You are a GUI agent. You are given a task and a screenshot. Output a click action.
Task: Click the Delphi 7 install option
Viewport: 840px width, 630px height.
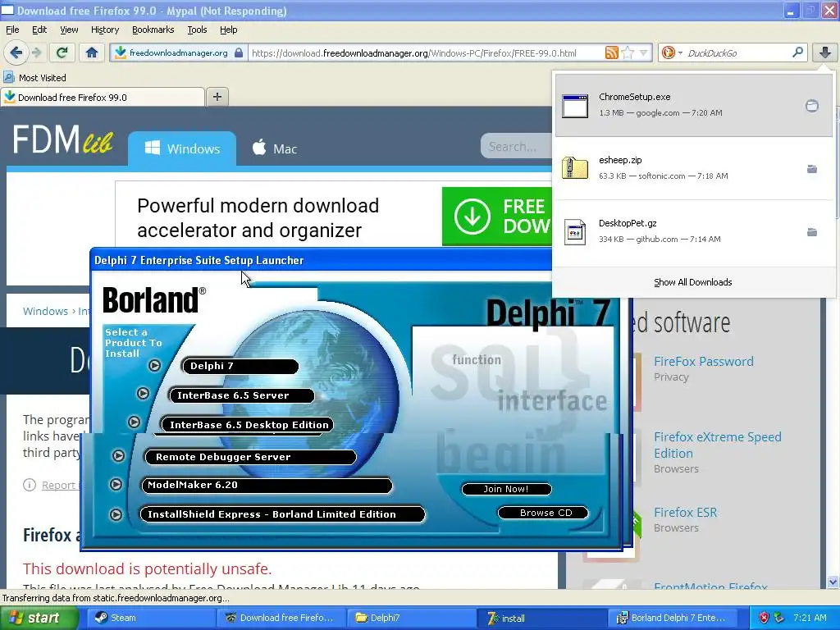tap(240, 366)
